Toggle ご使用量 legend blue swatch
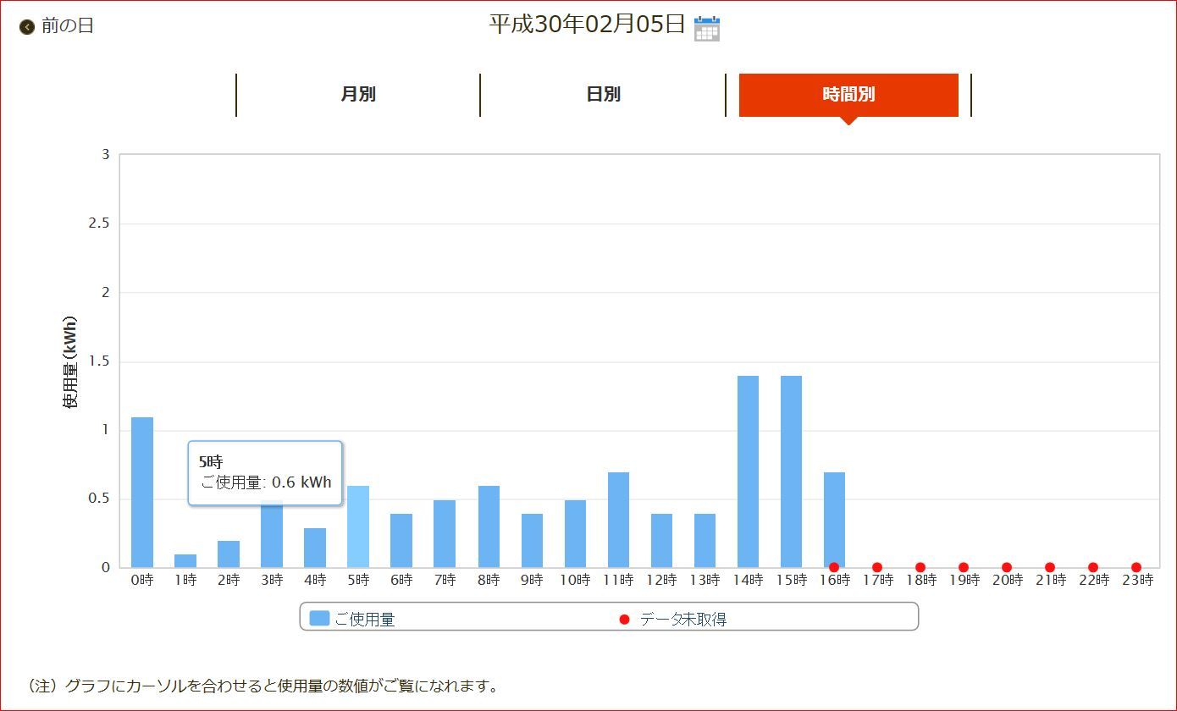This screenshot has height=711, width=1177. click(x=319, y=619)
